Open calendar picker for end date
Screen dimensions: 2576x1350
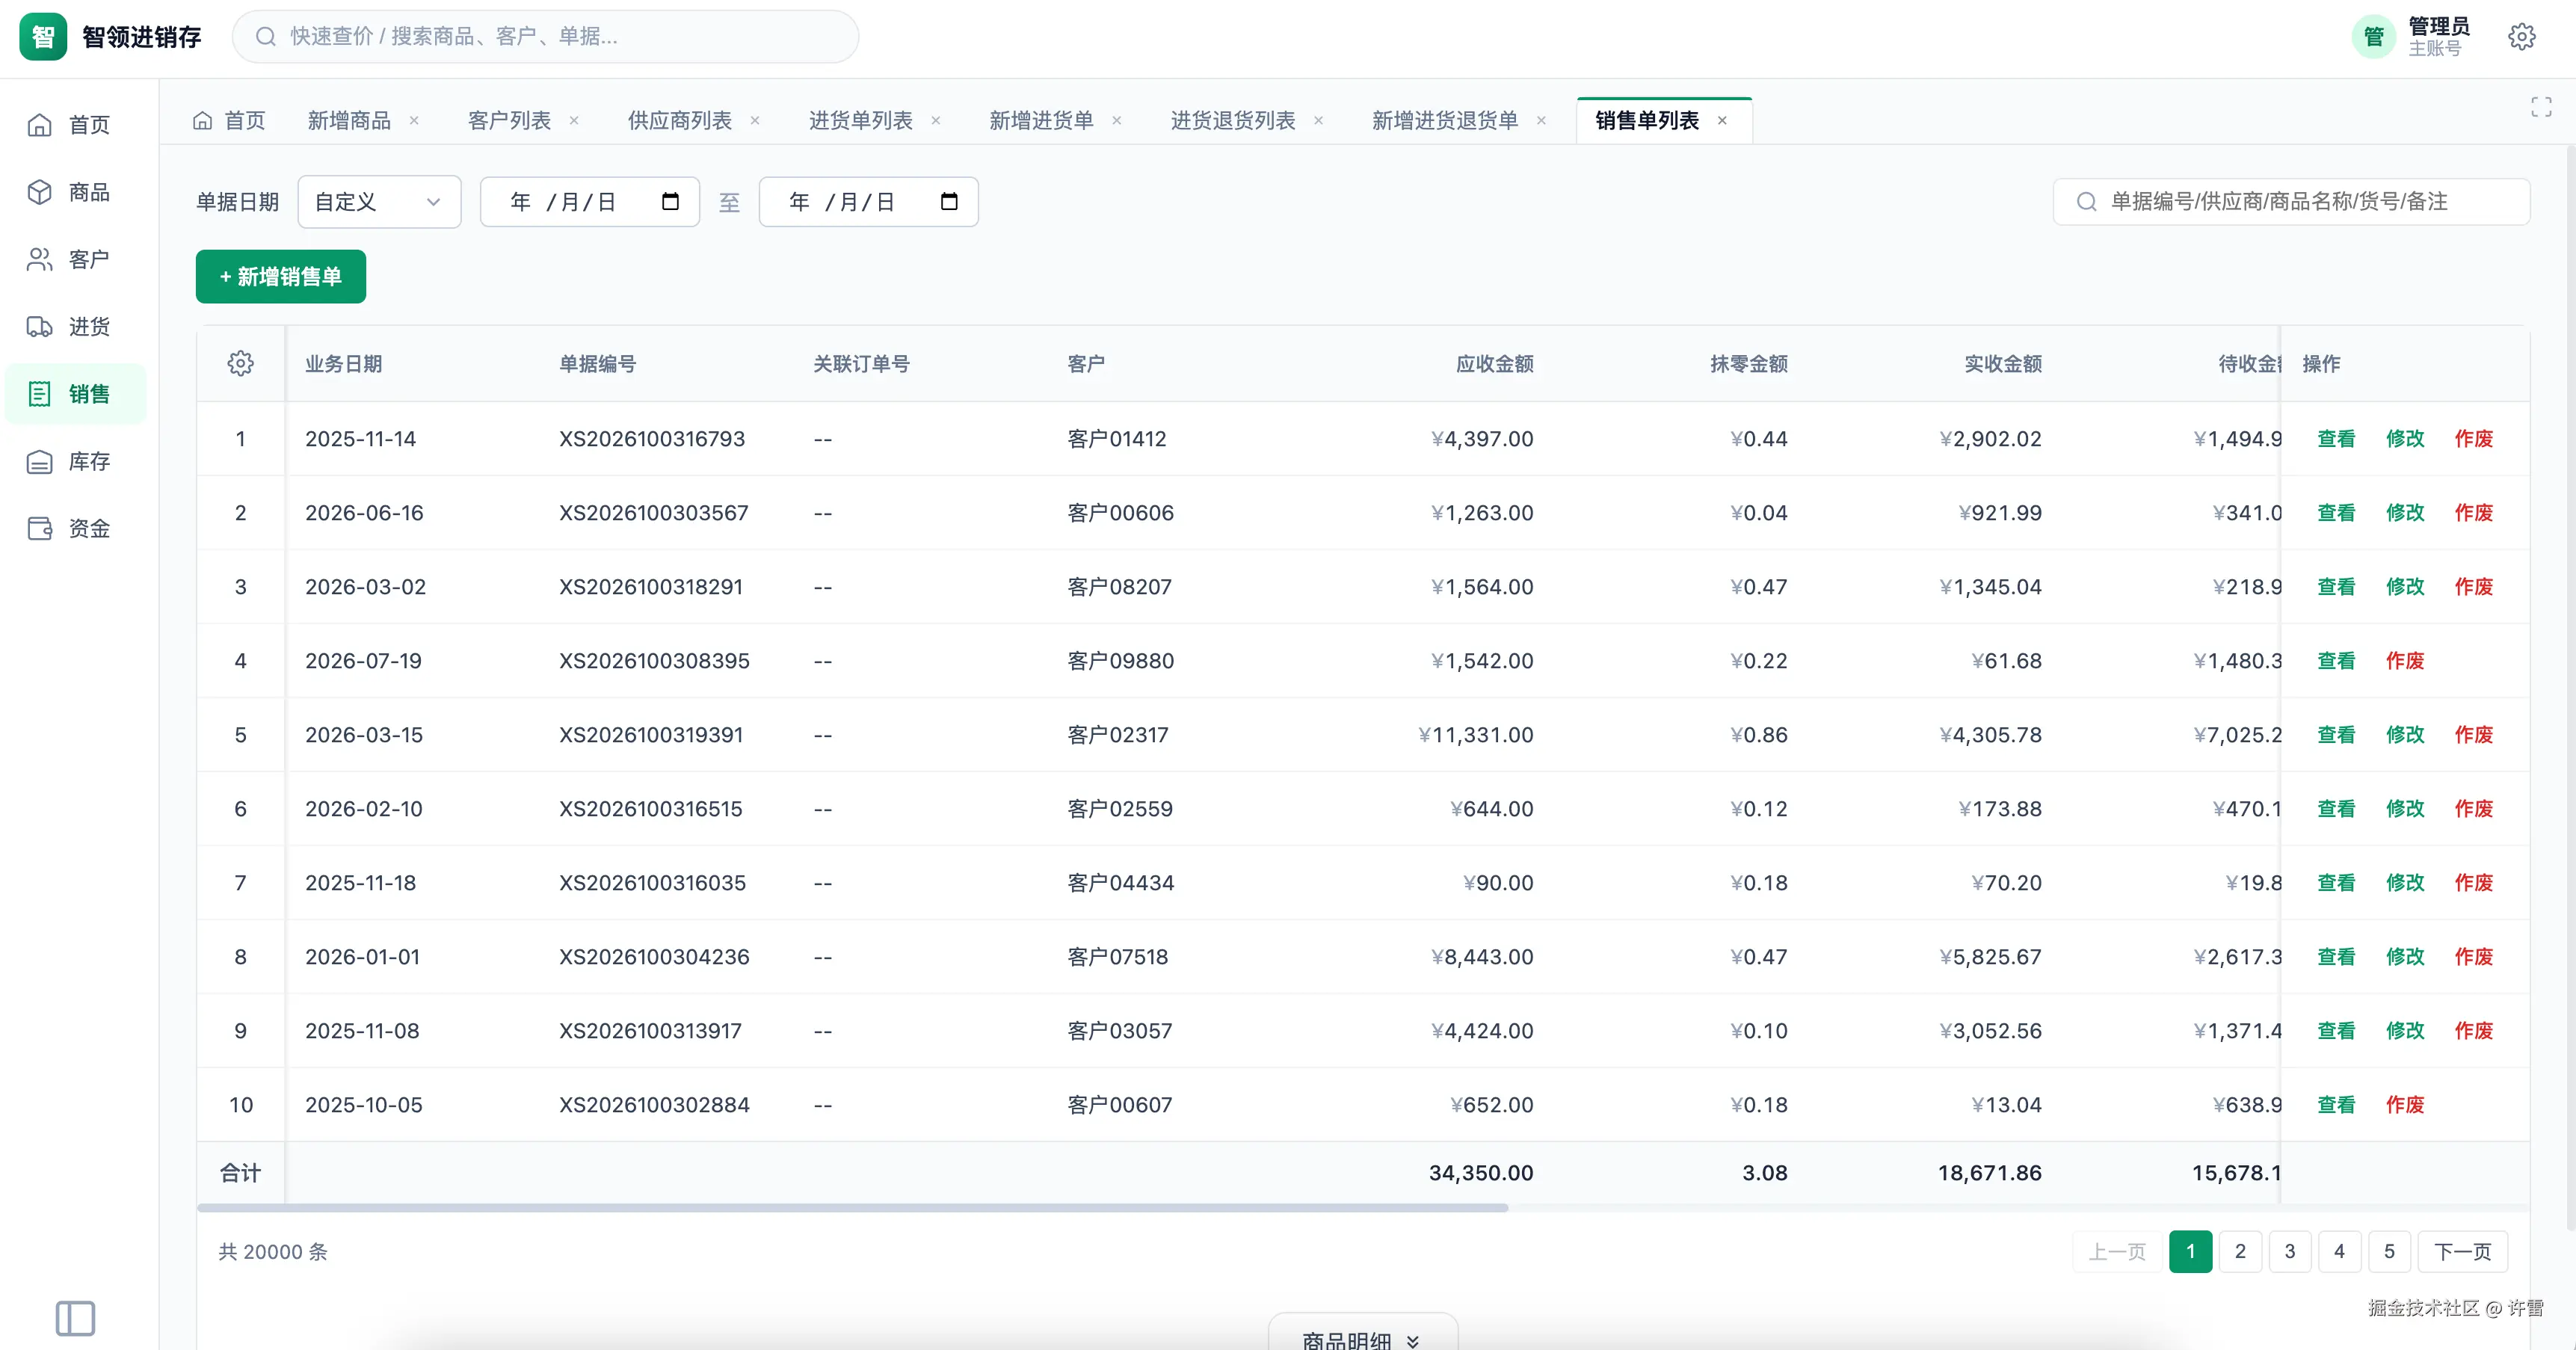point(949,201)
